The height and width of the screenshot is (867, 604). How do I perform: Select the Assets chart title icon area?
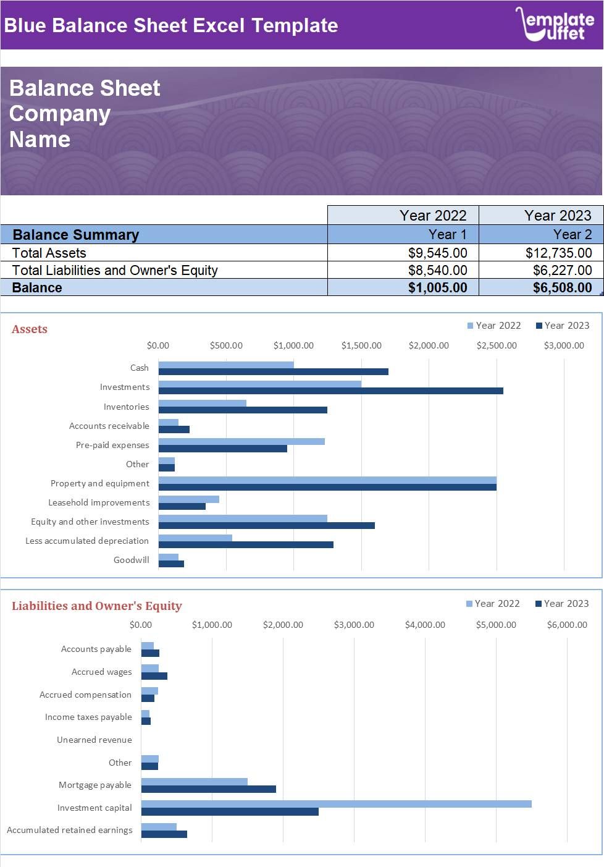point(30,329)
